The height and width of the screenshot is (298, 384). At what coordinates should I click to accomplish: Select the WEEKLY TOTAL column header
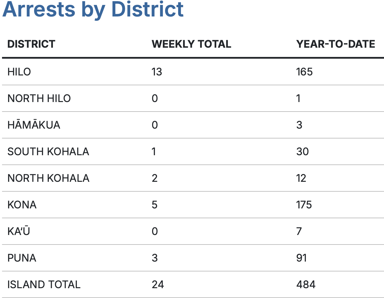191,44
